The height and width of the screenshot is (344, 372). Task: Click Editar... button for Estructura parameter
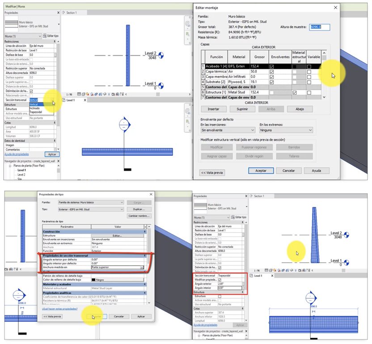[x=118, y=236]
